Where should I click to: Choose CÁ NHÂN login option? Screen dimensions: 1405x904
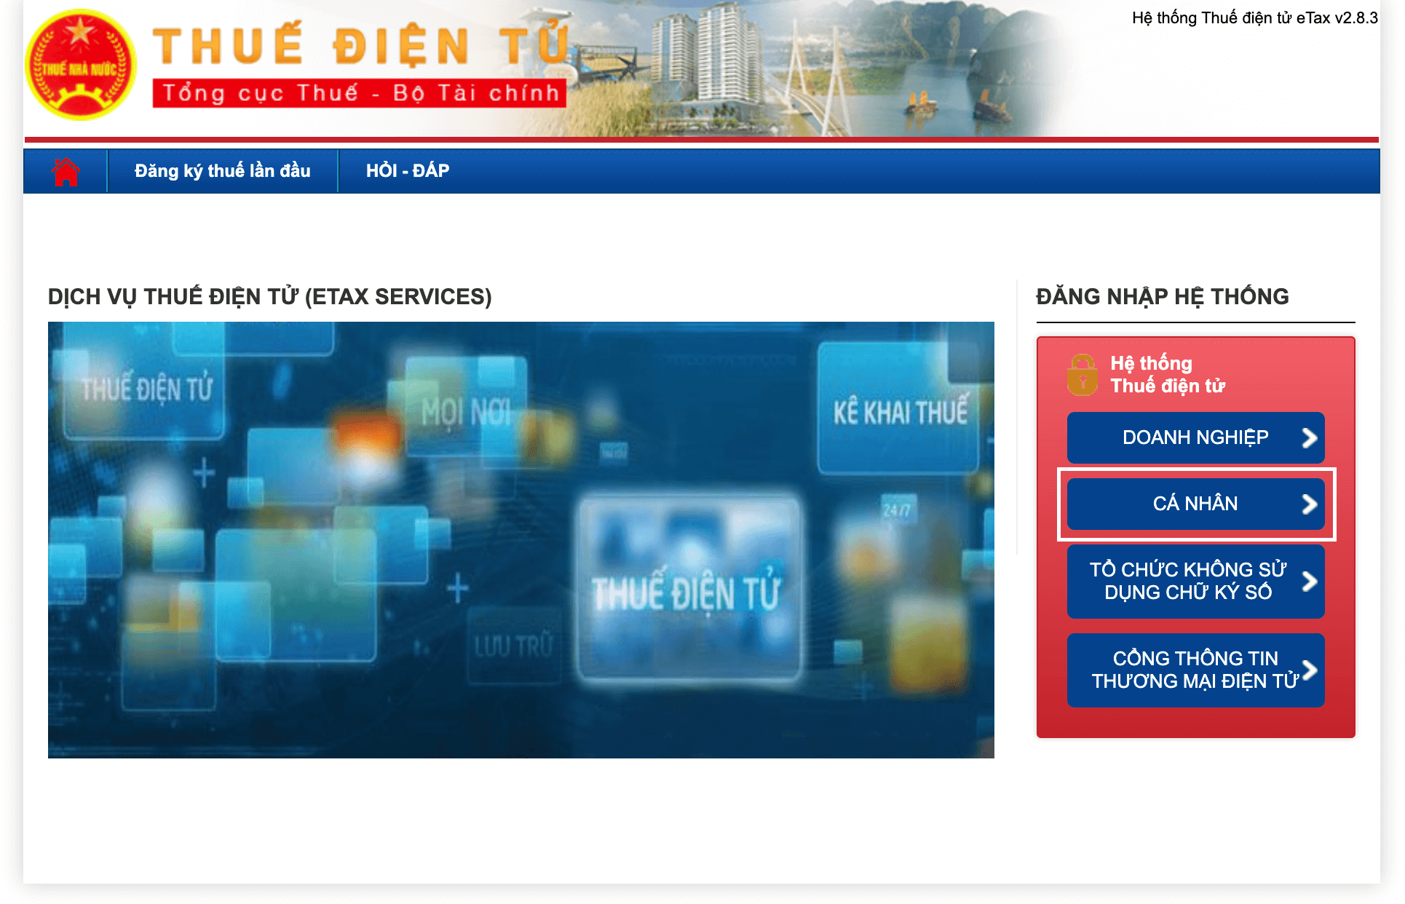pos(1195,504)
